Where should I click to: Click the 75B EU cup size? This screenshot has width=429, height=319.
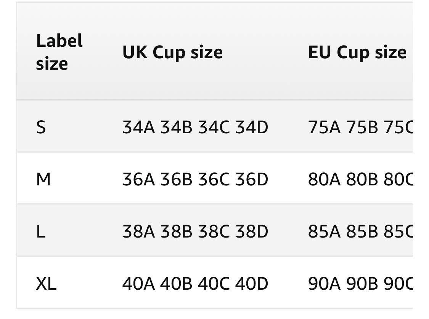tap(362, 127)
